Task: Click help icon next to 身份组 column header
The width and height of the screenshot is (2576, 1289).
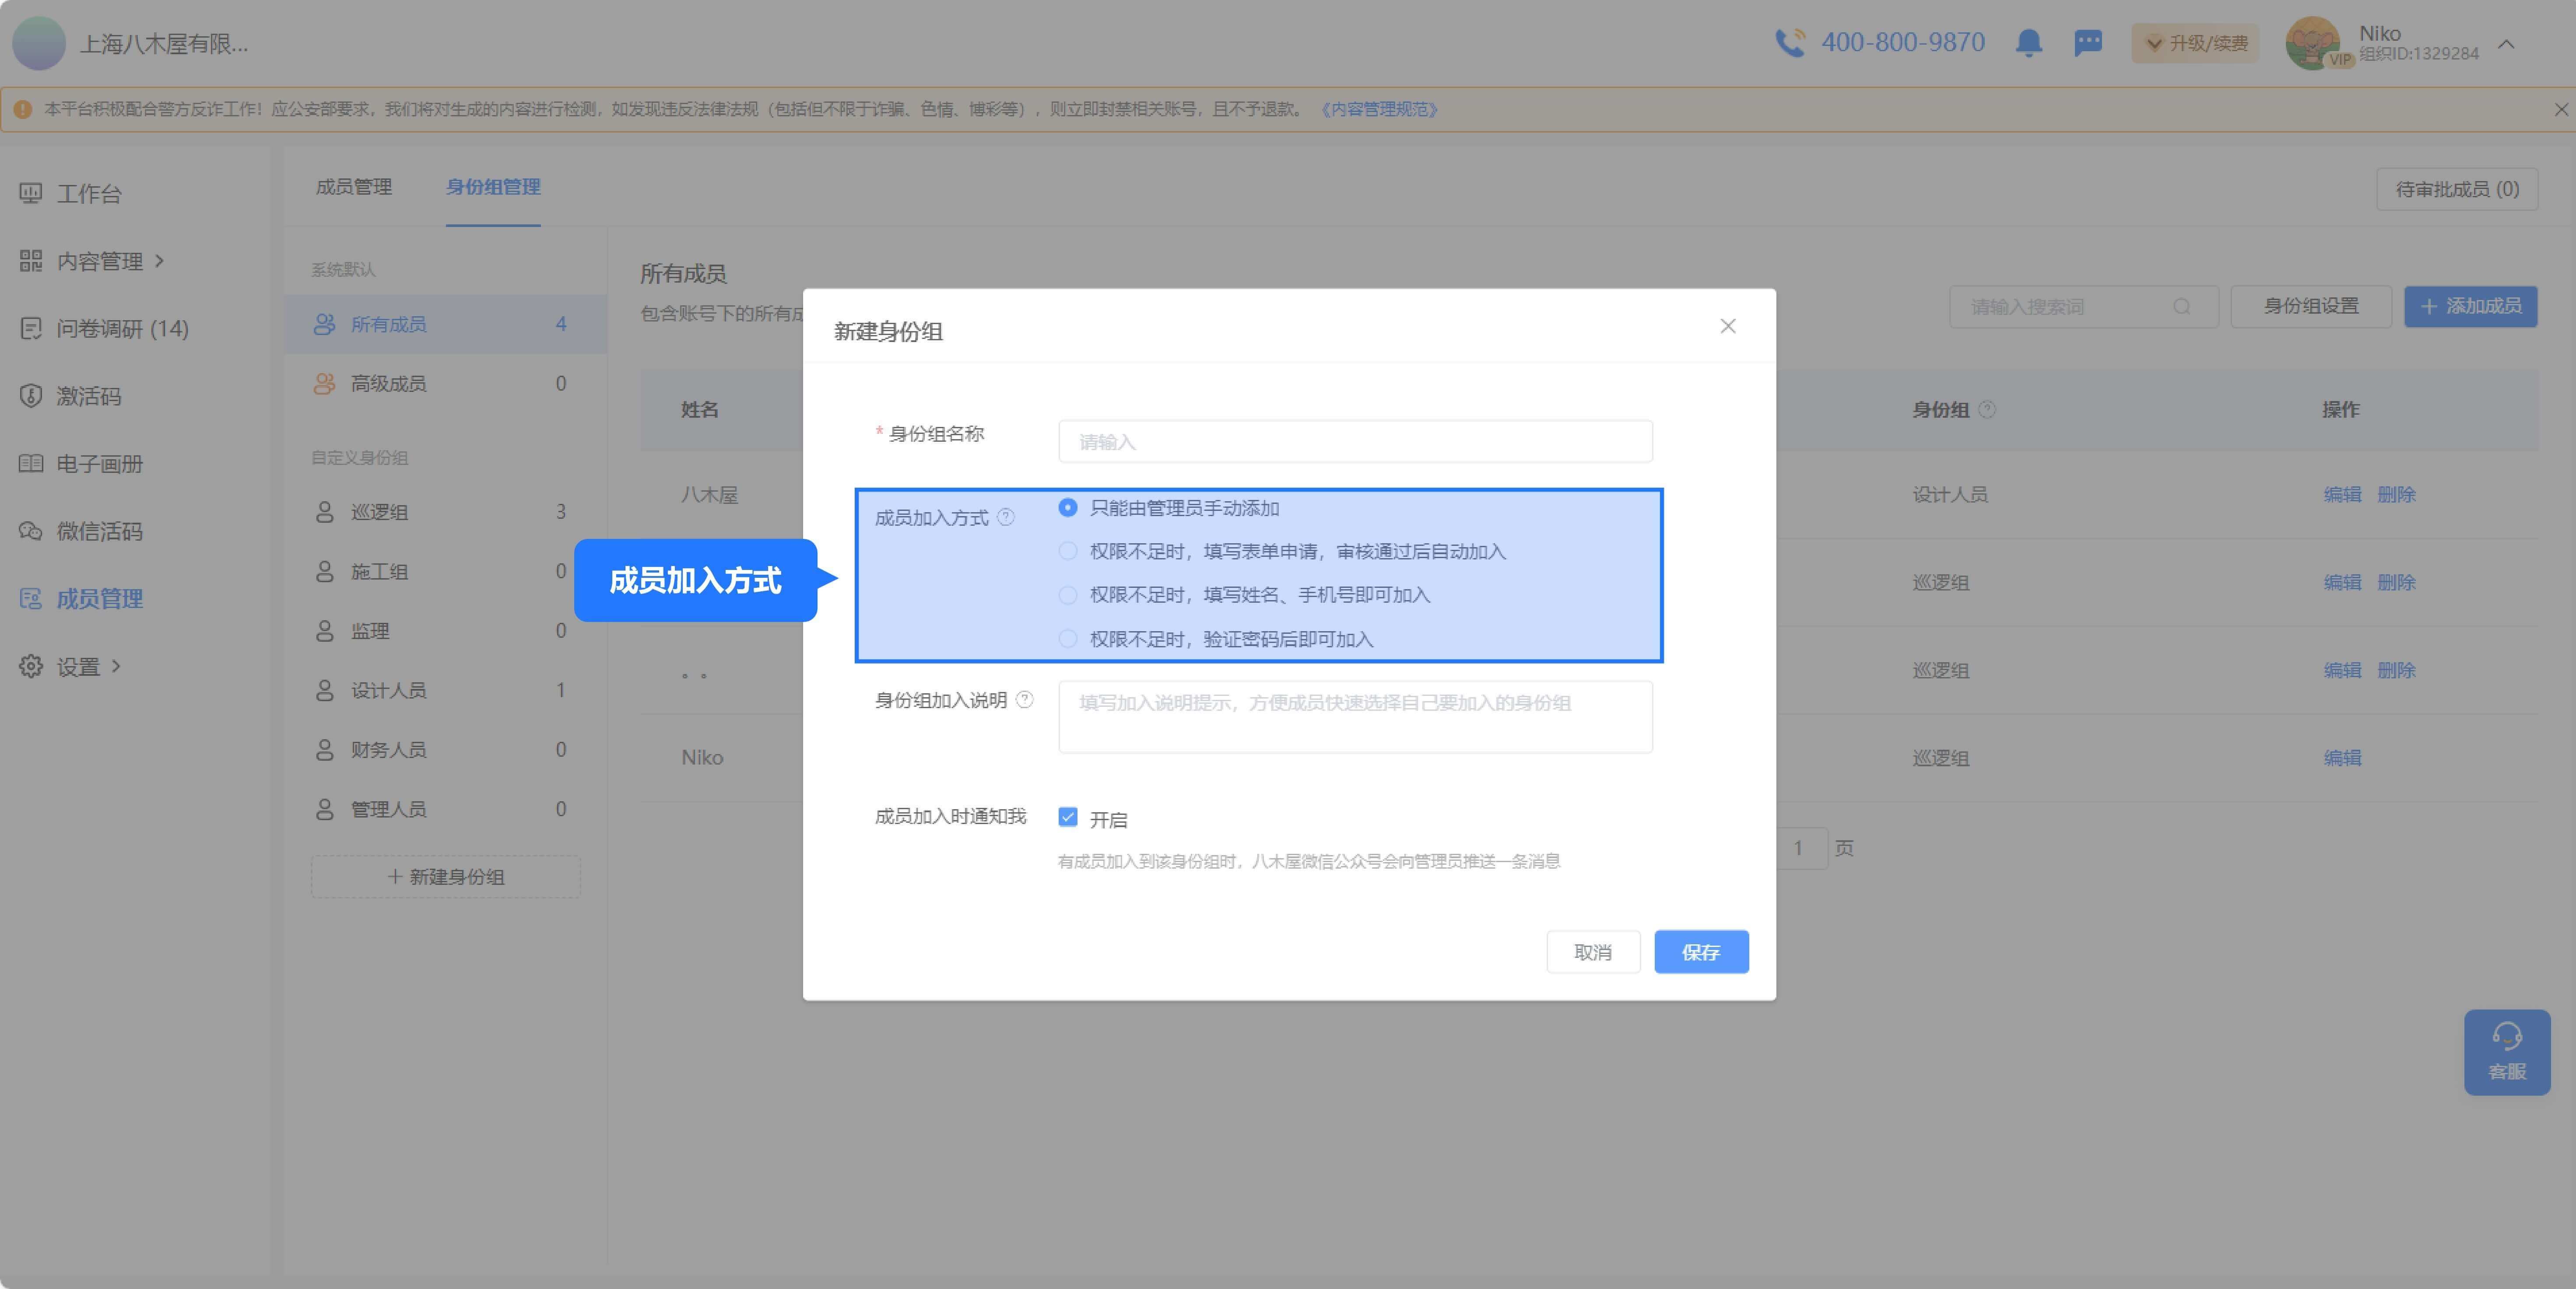Action: click(1987, 410)
